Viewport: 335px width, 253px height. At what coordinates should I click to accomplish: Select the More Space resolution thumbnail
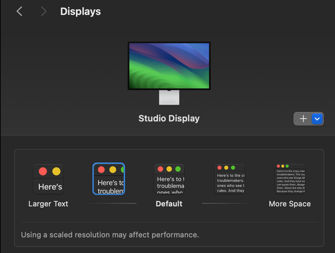click(290, 179)
